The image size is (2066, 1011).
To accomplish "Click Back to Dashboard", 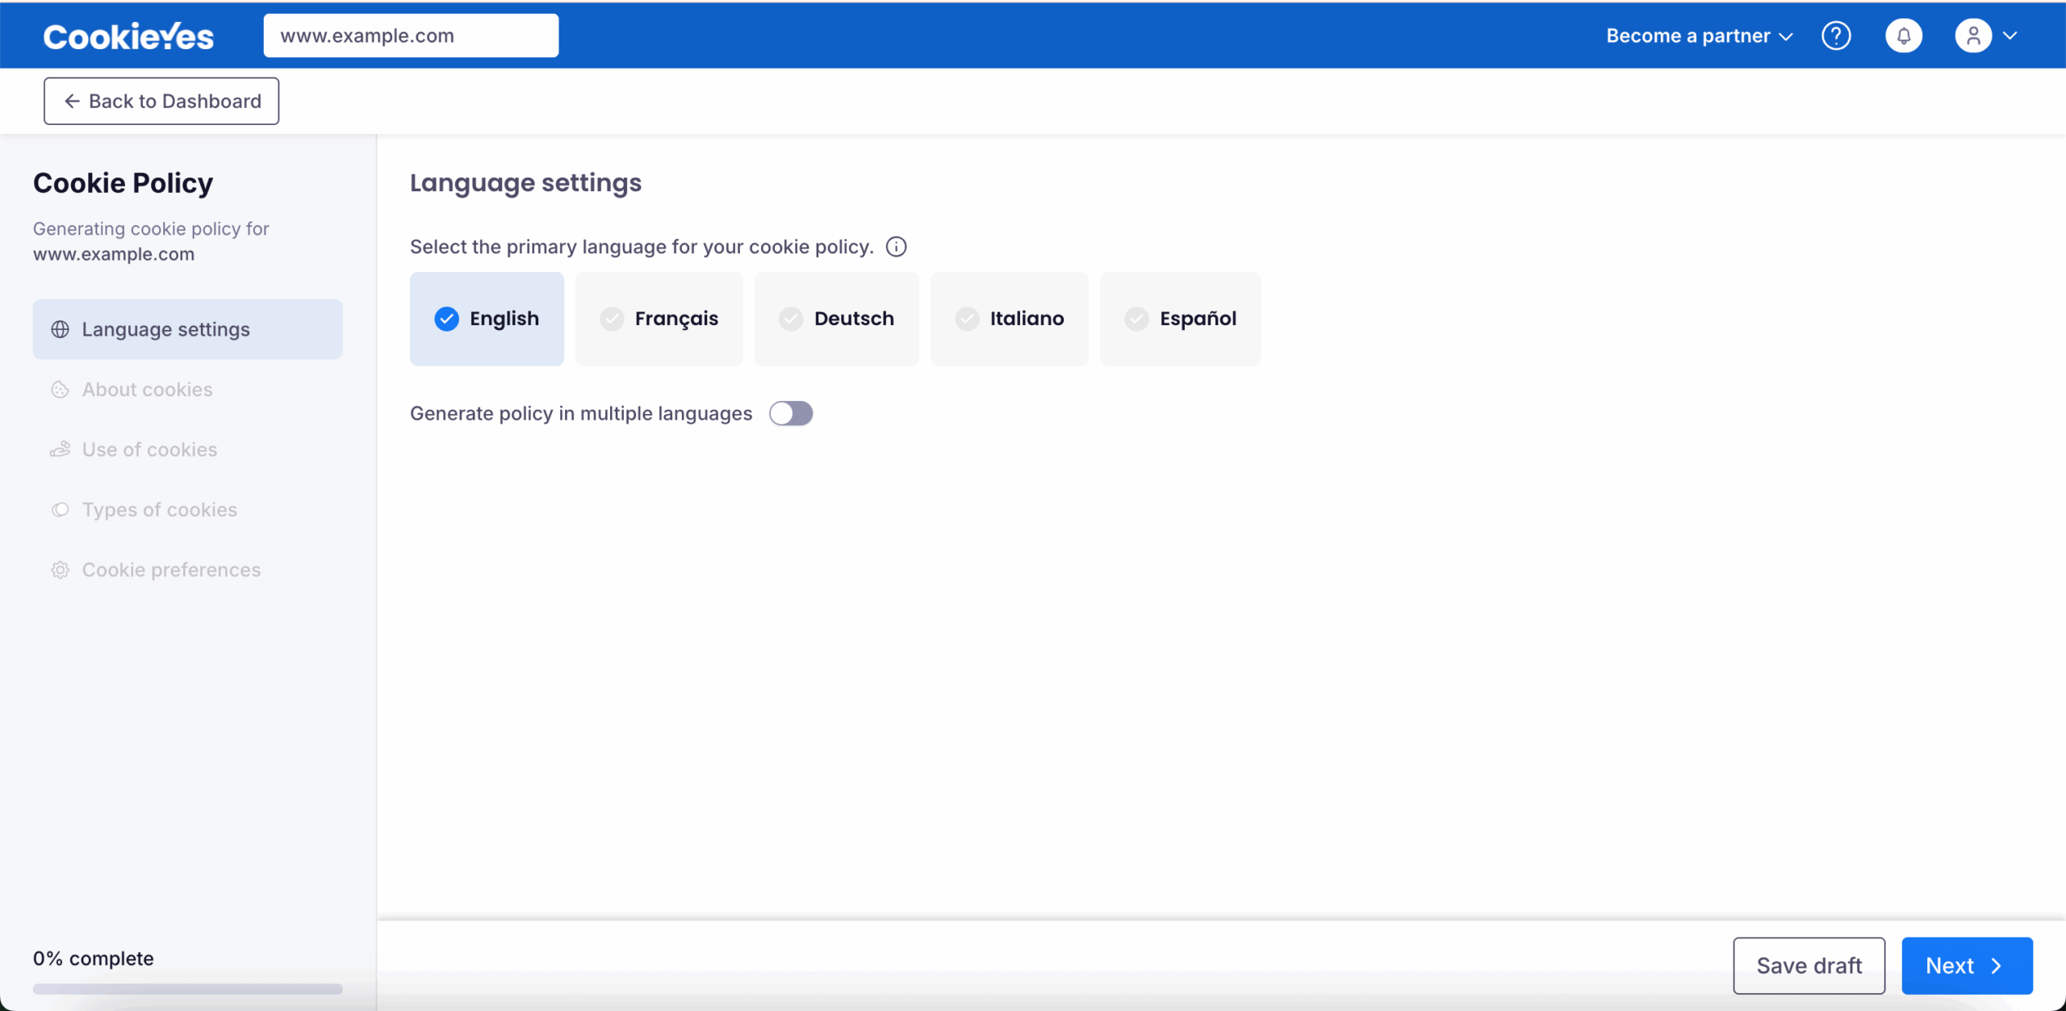I will pyautogui.click(x=161, y=100).
